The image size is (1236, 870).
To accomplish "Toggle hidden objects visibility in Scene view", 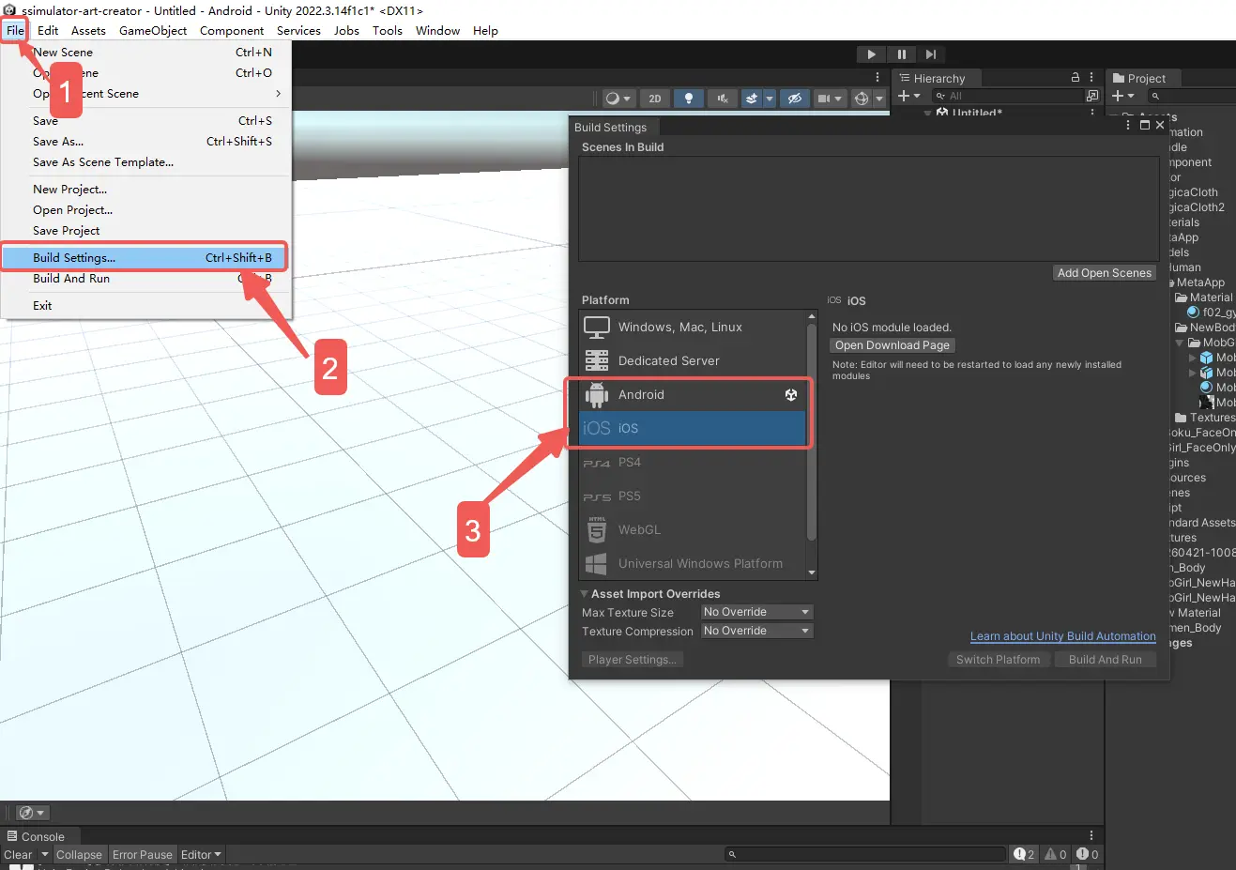I will pyautogui.click(x=794, y=98).
